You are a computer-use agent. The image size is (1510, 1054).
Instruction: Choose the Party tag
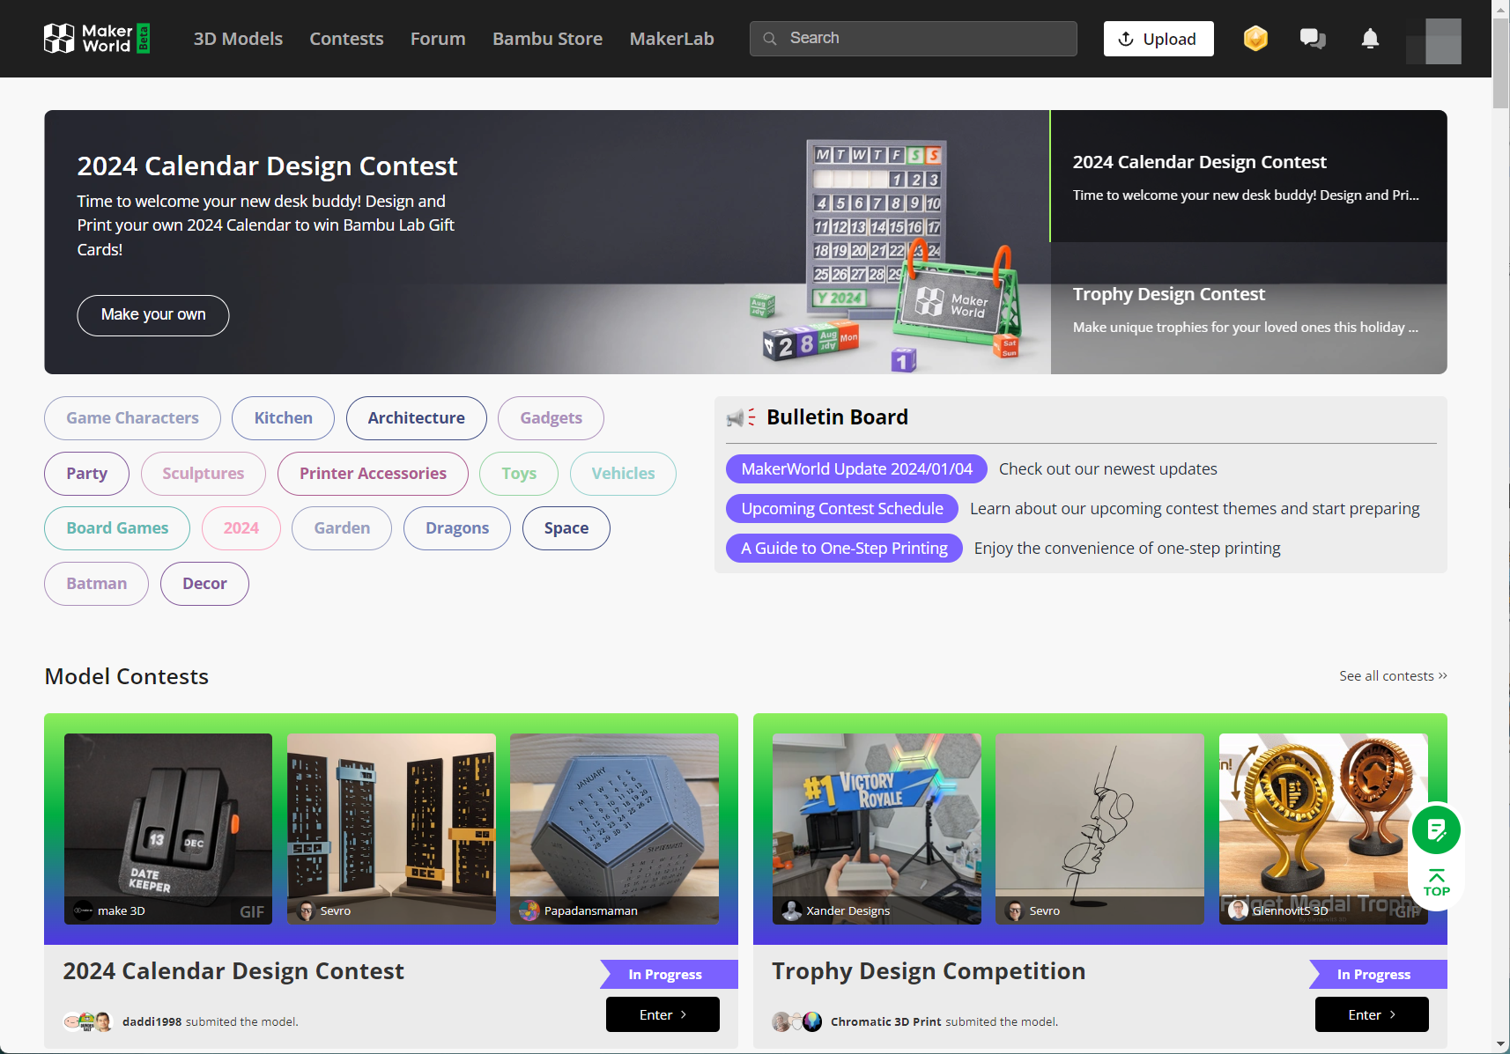[86, 474]
